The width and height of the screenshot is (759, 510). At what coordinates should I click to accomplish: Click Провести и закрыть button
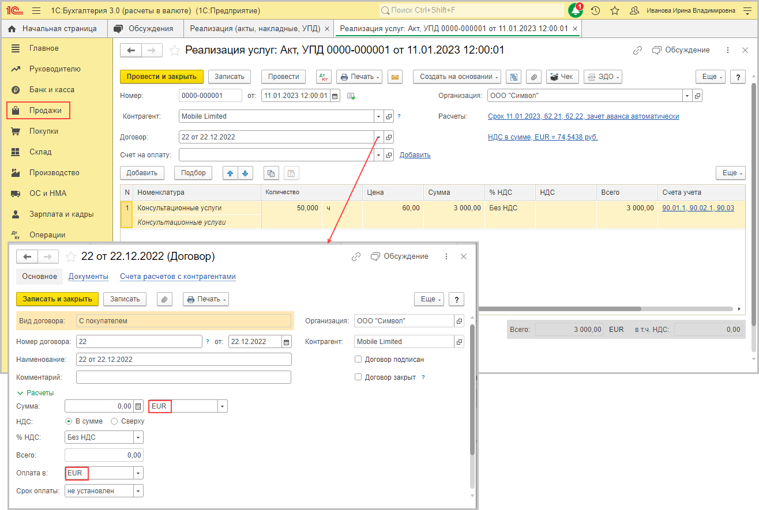[161, 77]
